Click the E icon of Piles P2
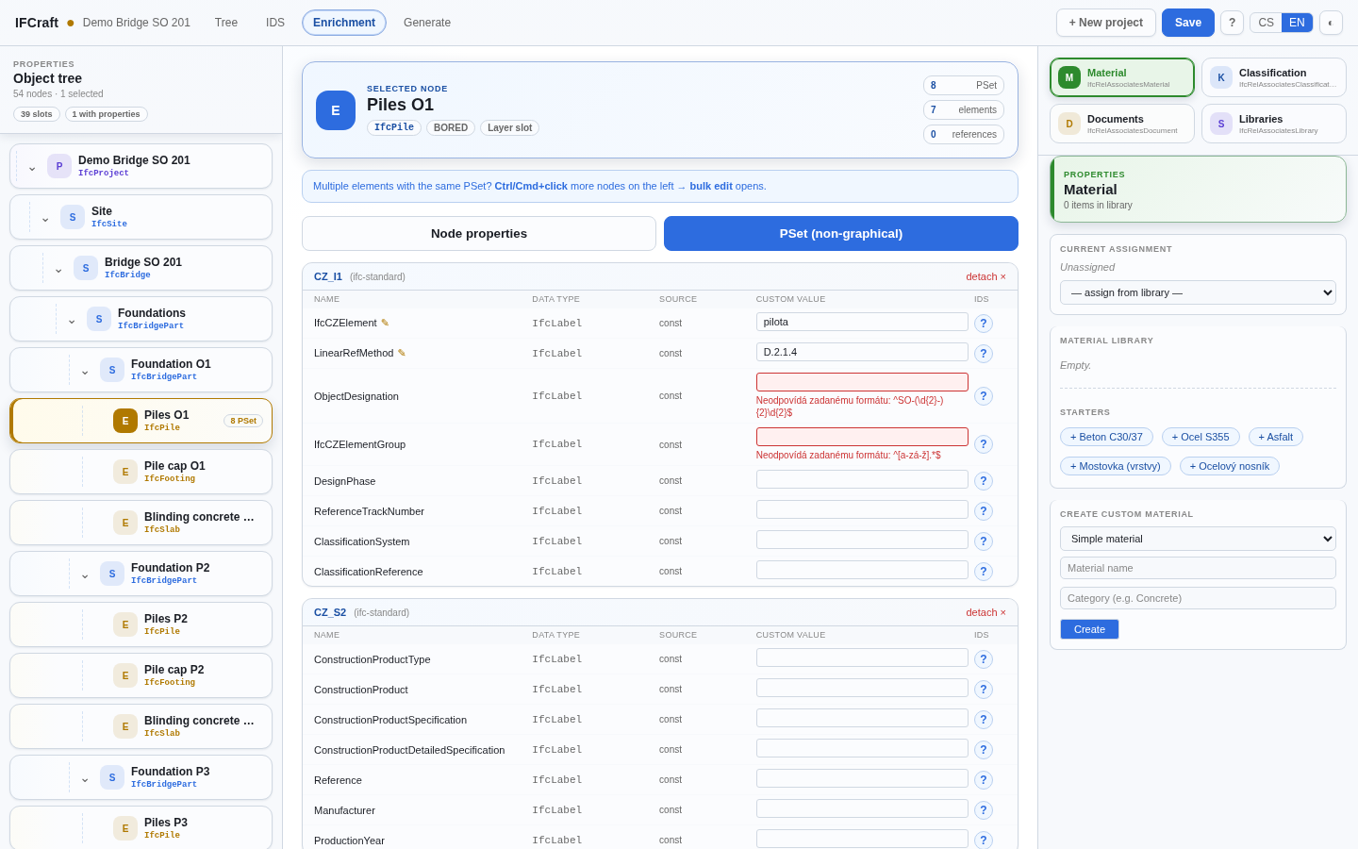Screen dimensions: 1358x849 (125, 624)
